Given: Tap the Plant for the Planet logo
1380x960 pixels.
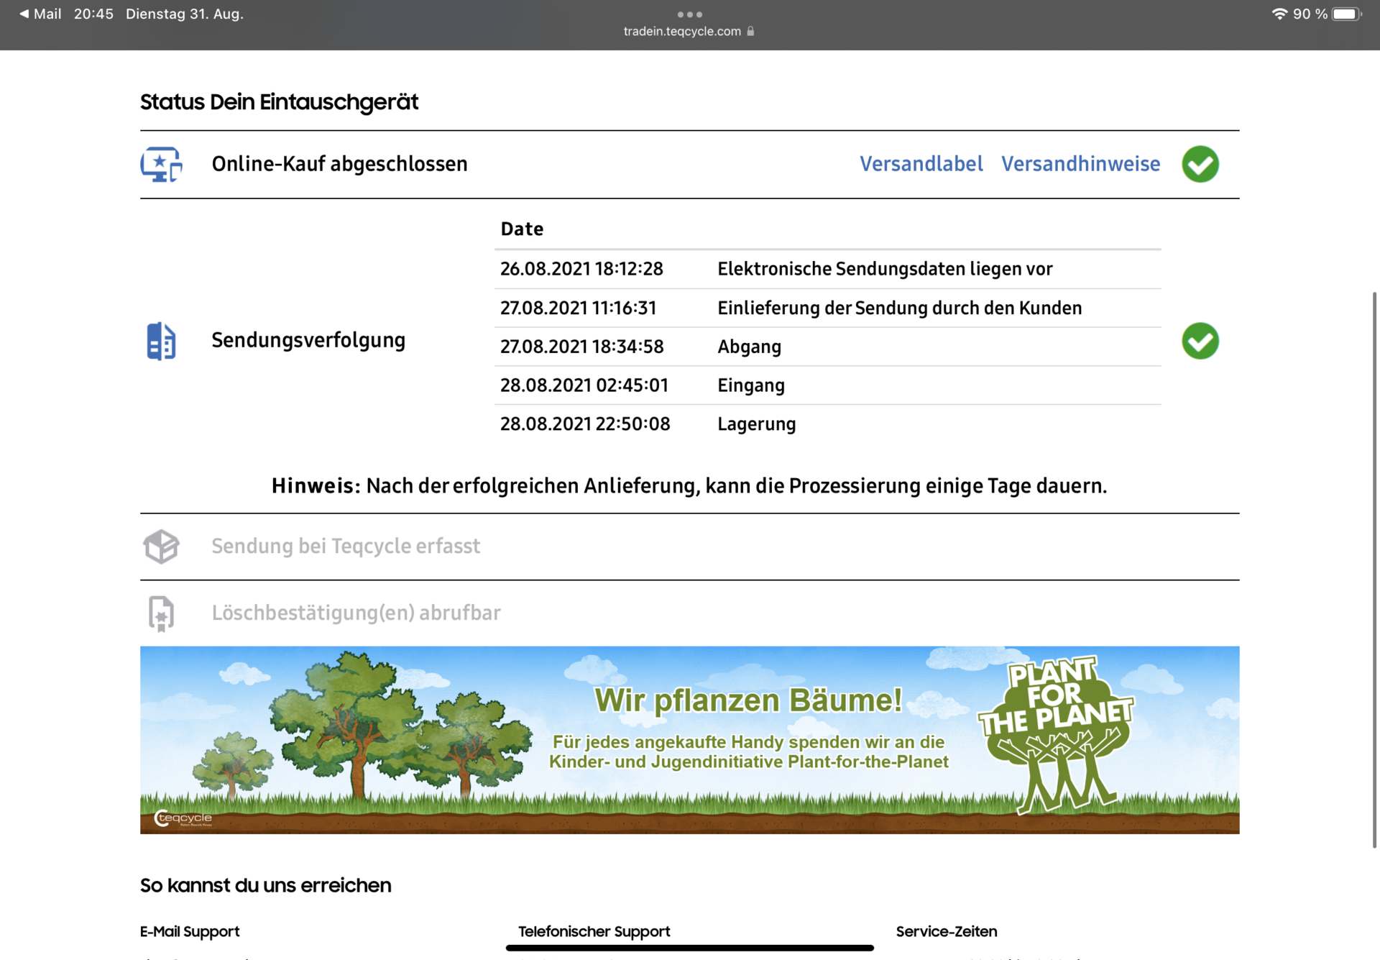Looking at the screenshot, I should [x=1057, y=733].
